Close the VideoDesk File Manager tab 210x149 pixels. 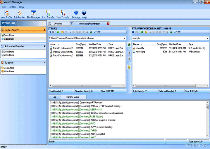[108, 24]
